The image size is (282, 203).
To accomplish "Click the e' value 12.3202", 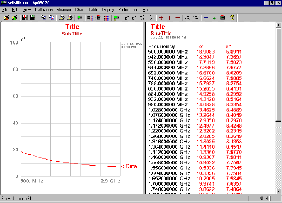I will 206,131.
